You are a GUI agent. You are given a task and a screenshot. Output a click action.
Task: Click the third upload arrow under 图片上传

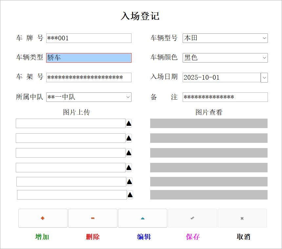coord(129,153)
